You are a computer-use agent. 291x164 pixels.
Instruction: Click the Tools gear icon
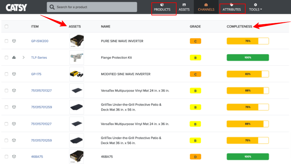[x=255, y=5]
